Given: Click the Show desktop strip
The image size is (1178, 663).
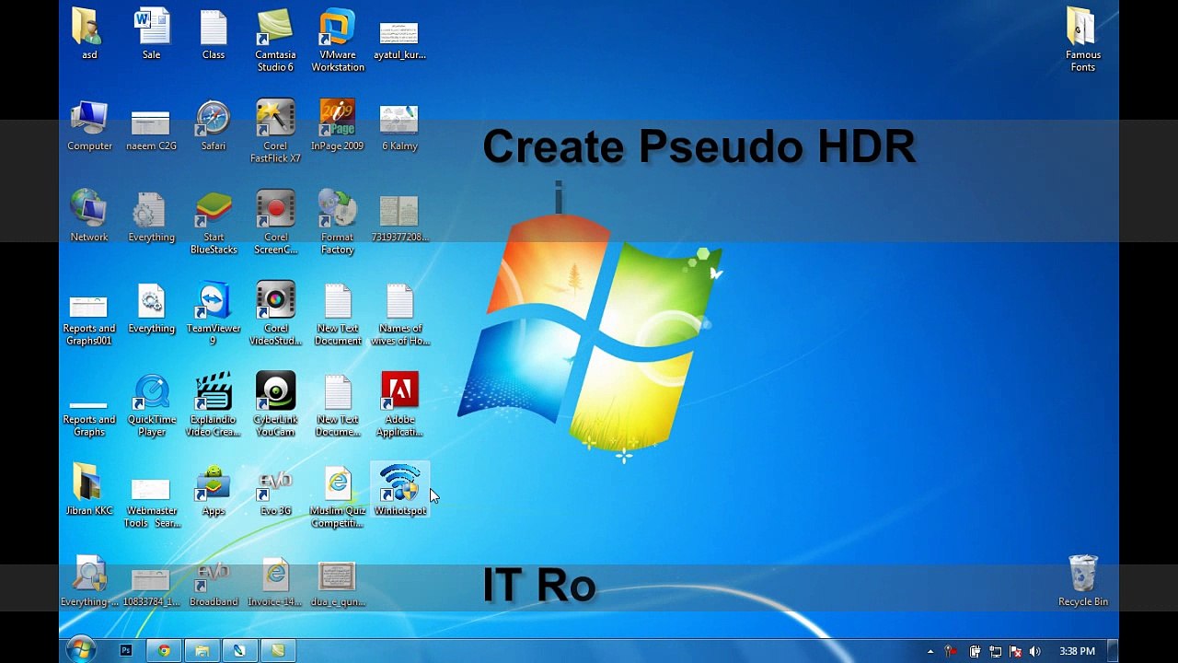Looking at the screenshot, I should pos(1113,650).
